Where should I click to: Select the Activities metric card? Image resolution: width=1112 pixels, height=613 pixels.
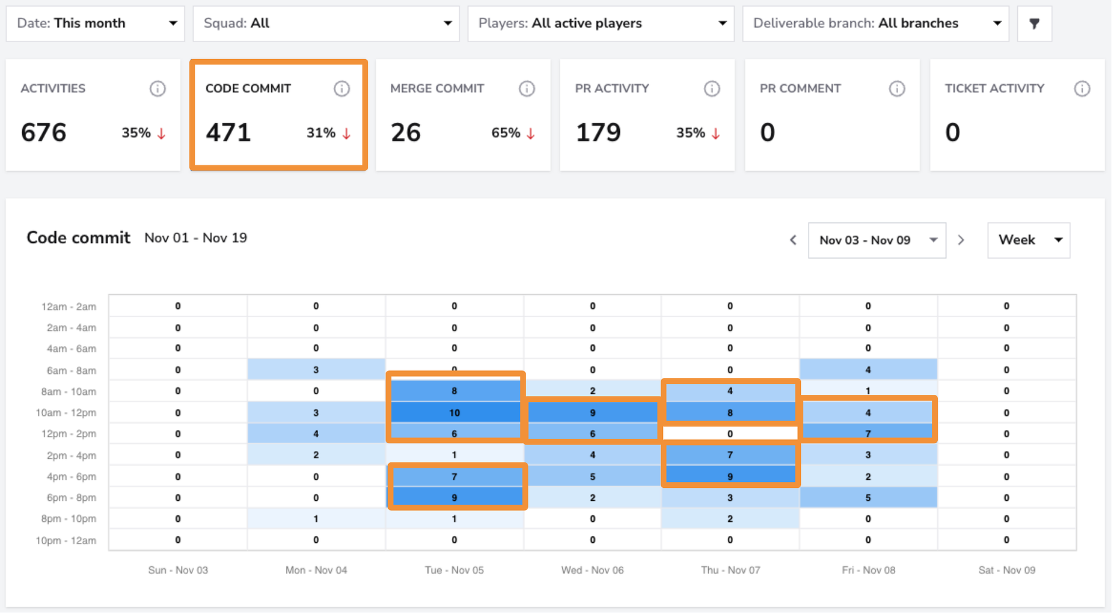[x=93, y=115]
